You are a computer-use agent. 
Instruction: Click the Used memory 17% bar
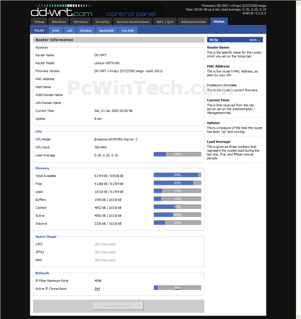[177, 191]
